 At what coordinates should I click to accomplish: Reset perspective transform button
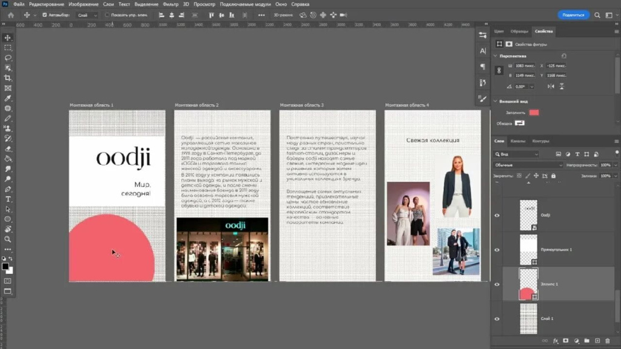click(563, 56)
